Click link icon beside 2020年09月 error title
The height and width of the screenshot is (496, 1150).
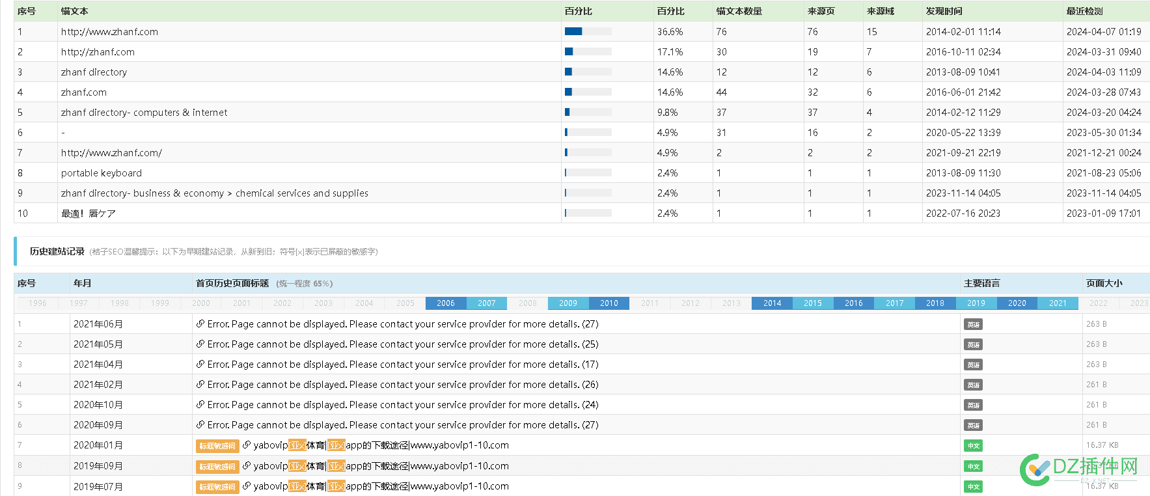point(200,424)
